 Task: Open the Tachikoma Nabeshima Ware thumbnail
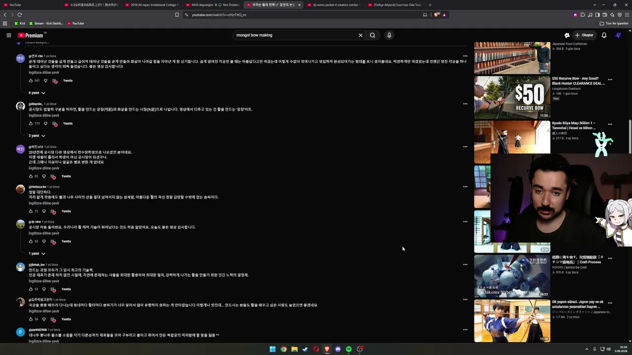click(512, 276)
